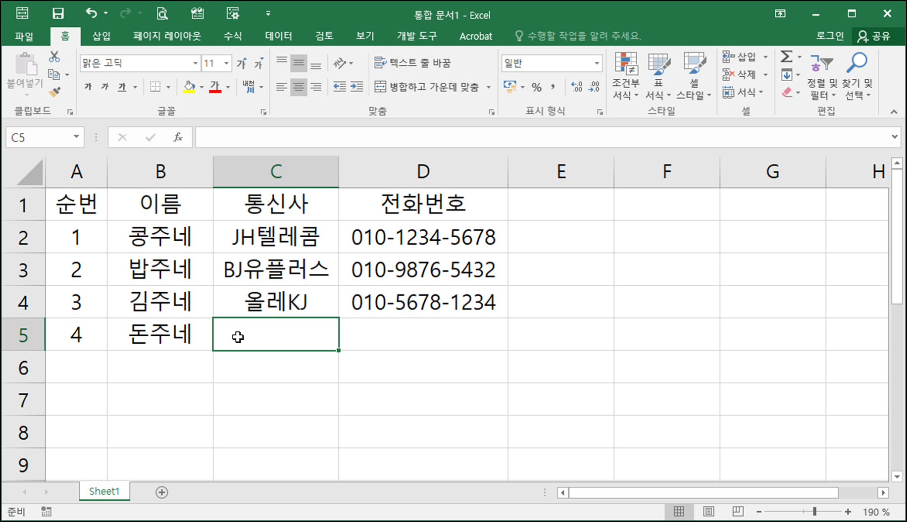Expand merge and center options arrow
The width and height of the screenshot is (907, 522).
(x=489, y=87)
